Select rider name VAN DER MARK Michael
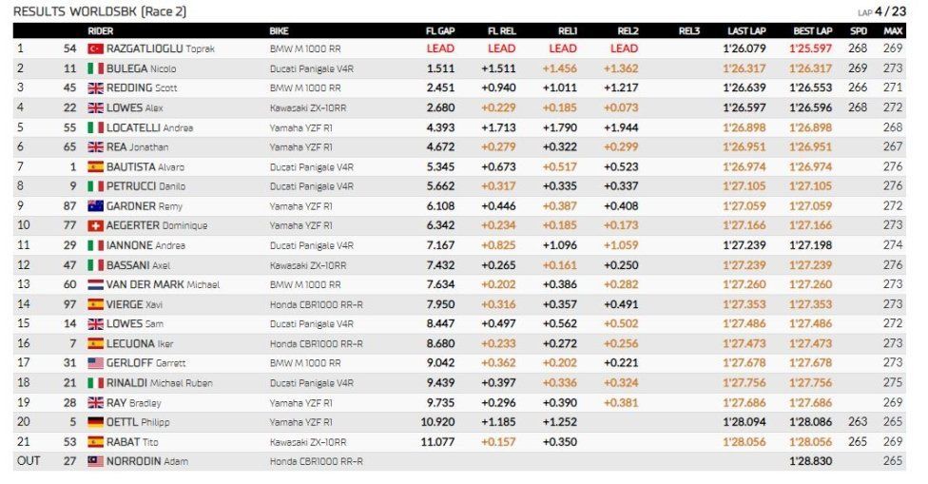 (163, 284)
